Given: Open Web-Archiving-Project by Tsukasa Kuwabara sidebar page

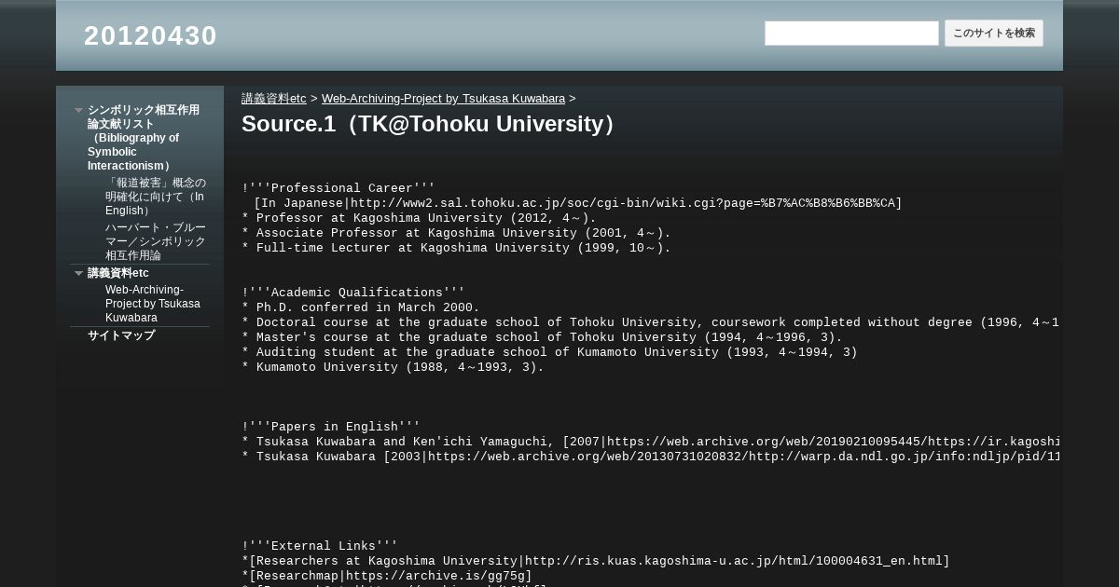Looking at the screenshot, I should (x=152, y=304).
